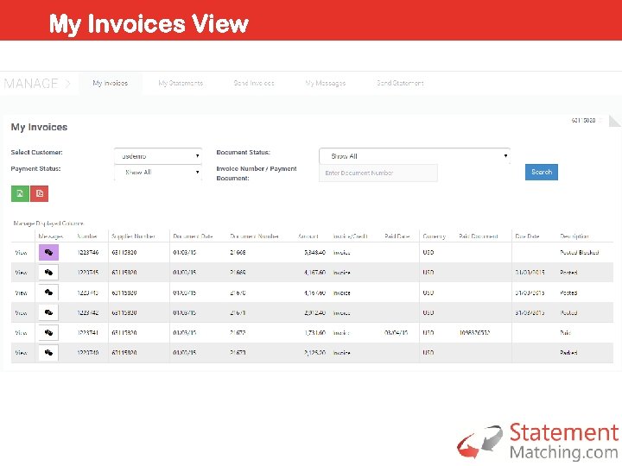This screenshot has width=622, height=466.
Task: Click the Due Date column header
Action: pyautogui.click(x=527, y=236)
